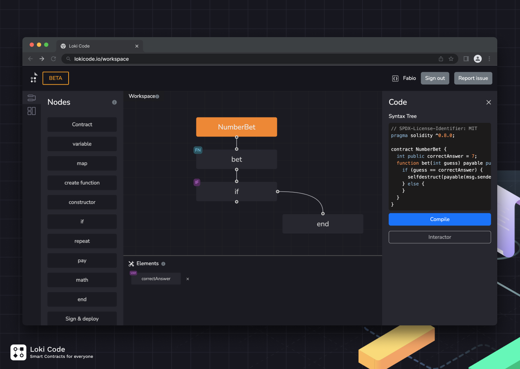
Task: Bookmark this page with the star icon
Action: (451, 59)
